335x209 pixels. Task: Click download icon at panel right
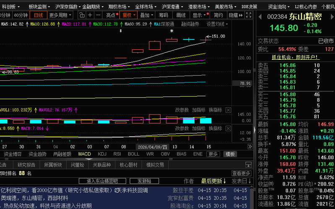point(249,165)
